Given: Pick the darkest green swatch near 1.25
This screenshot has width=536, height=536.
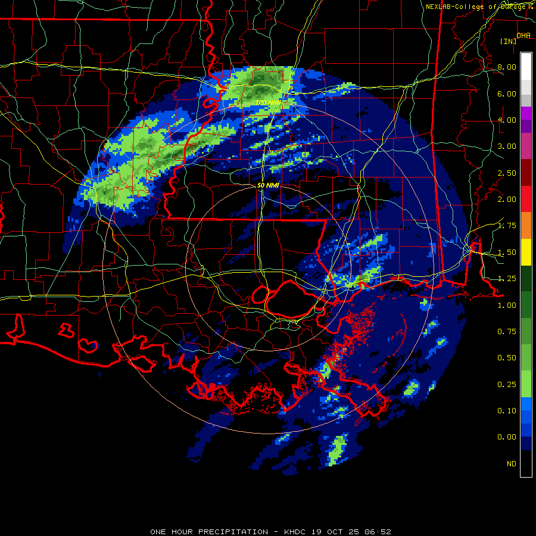Looking at the screenshot, I should tap(526, 278).
